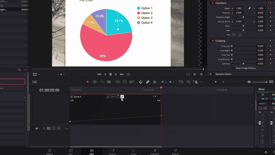Viewport: 275px width, 155px height.
Task: Click the speaker volume icon
Action: 249,82
